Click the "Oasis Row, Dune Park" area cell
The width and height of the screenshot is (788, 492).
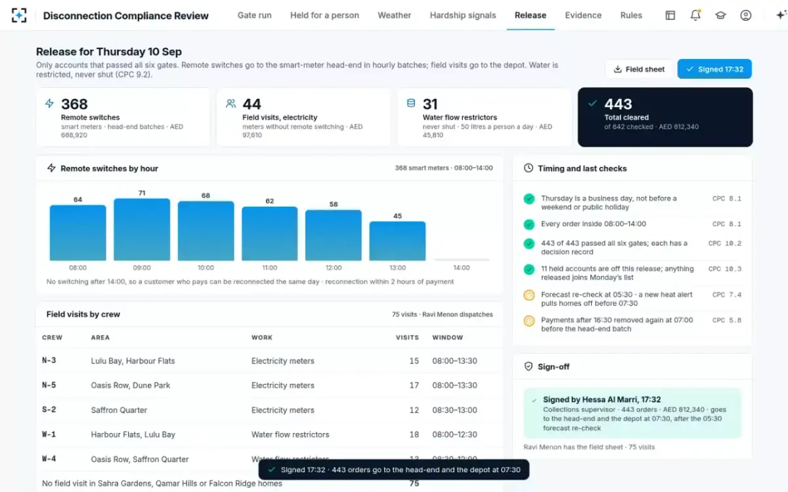131,385
